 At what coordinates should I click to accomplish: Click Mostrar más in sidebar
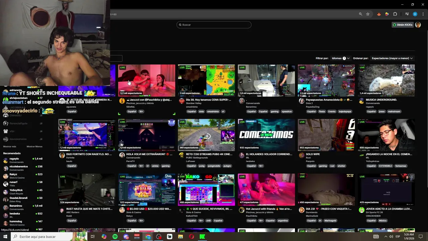tap(10, 146)
